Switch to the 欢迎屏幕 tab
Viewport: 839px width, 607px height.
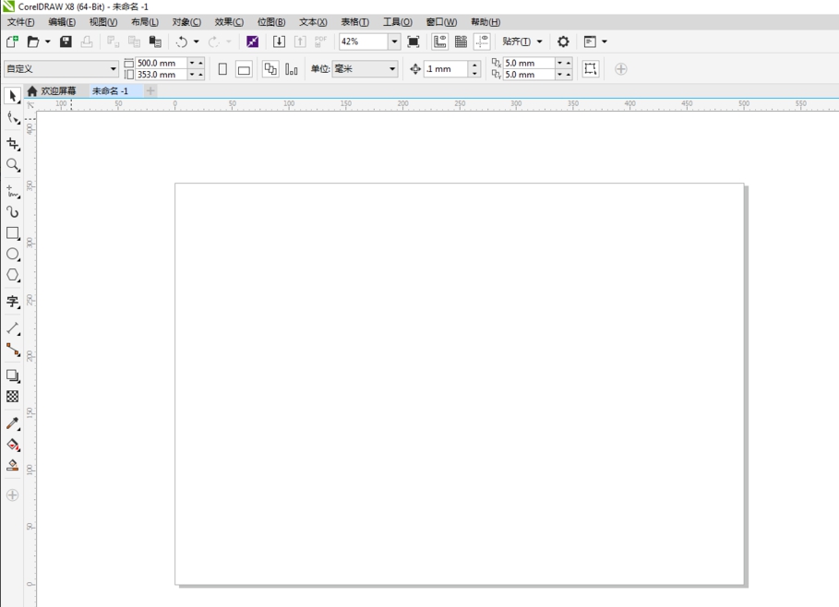click(x=58, y=91)
